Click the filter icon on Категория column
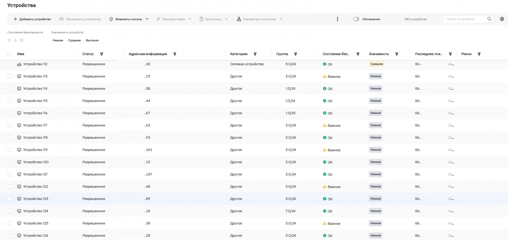 pyautogui.click(x=255, y=54)
